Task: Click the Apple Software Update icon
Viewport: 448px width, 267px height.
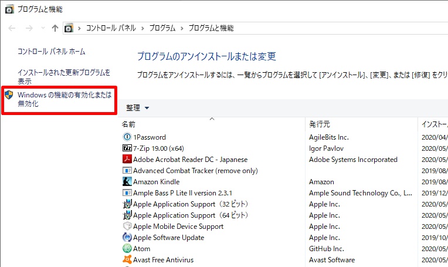Action: (x=127, y=237)
